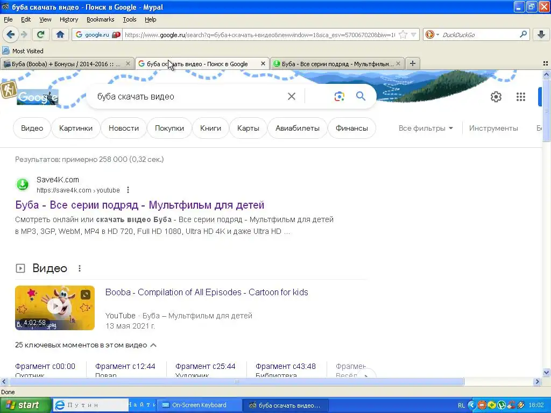Filter results by Карты
551x413 pixels.
coord(248,128)
